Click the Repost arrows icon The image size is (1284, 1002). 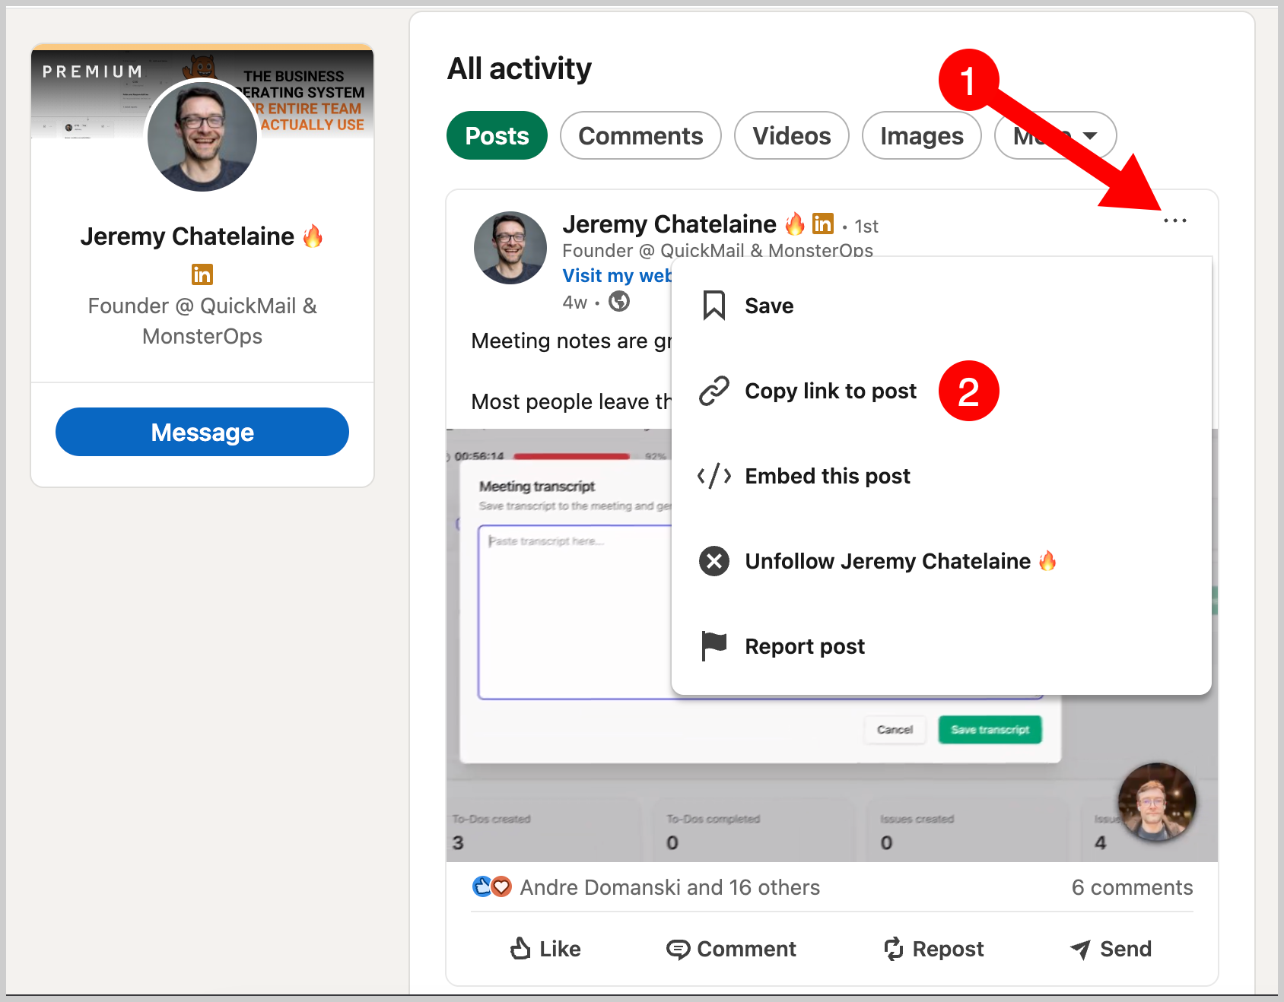pos(894,948)
